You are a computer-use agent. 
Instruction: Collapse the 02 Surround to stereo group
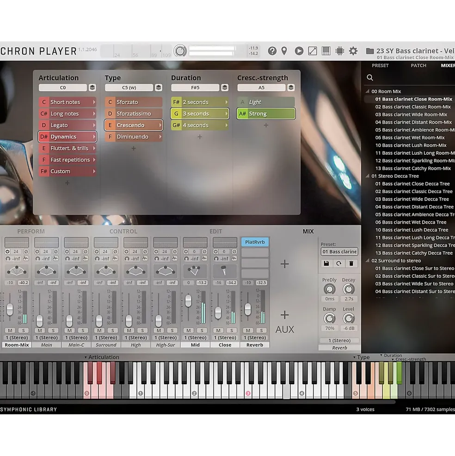pos(368,260)
